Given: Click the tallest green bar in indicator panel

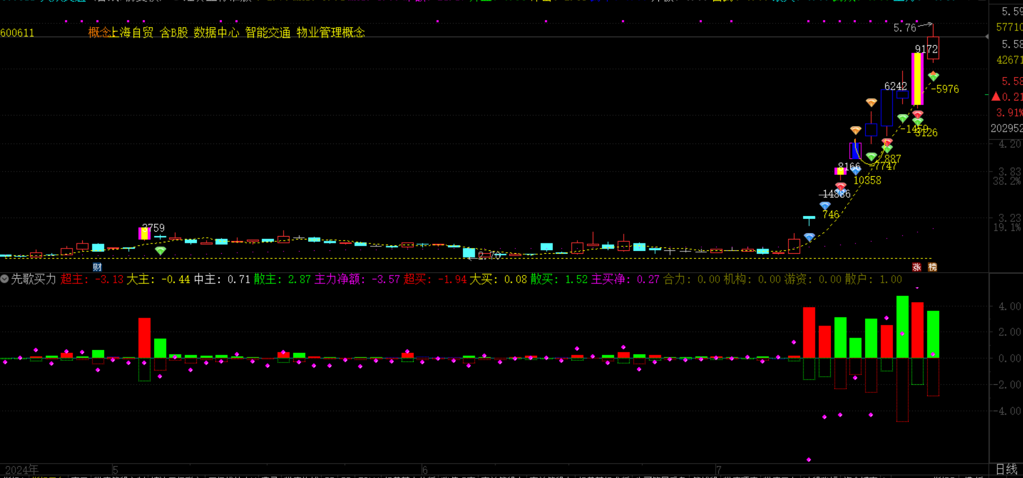Looking at the screenshot, I should pos(902,327).
